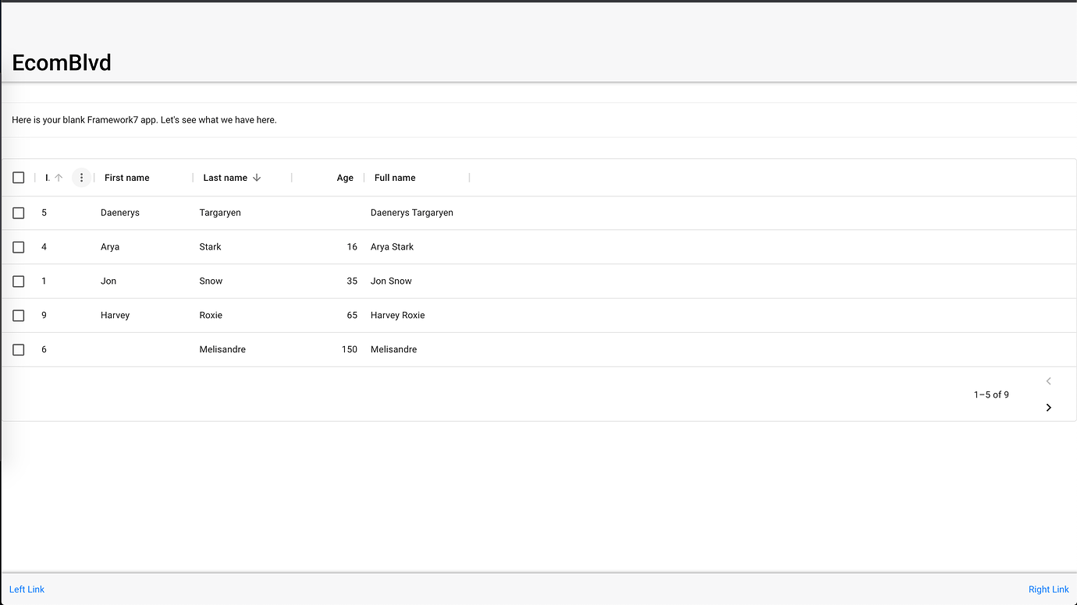Click the Age column header
1077x605 pixels.
coord(345,178)
